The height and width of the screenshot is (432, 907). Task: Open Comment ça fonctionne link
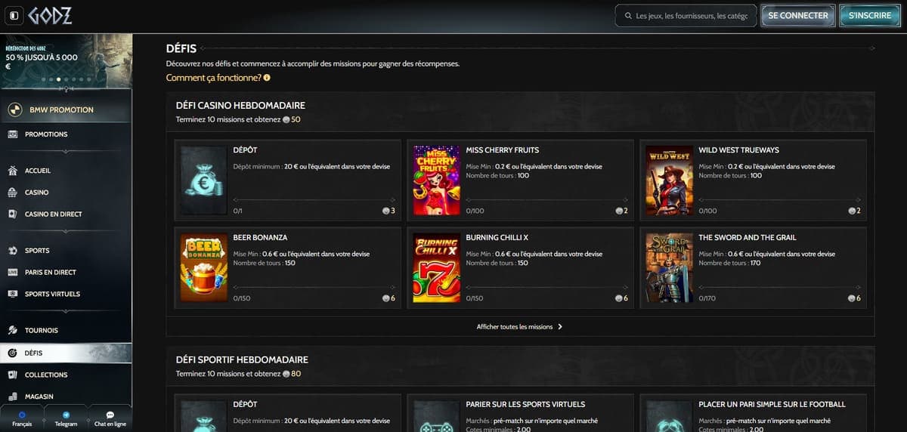[214, 78]
